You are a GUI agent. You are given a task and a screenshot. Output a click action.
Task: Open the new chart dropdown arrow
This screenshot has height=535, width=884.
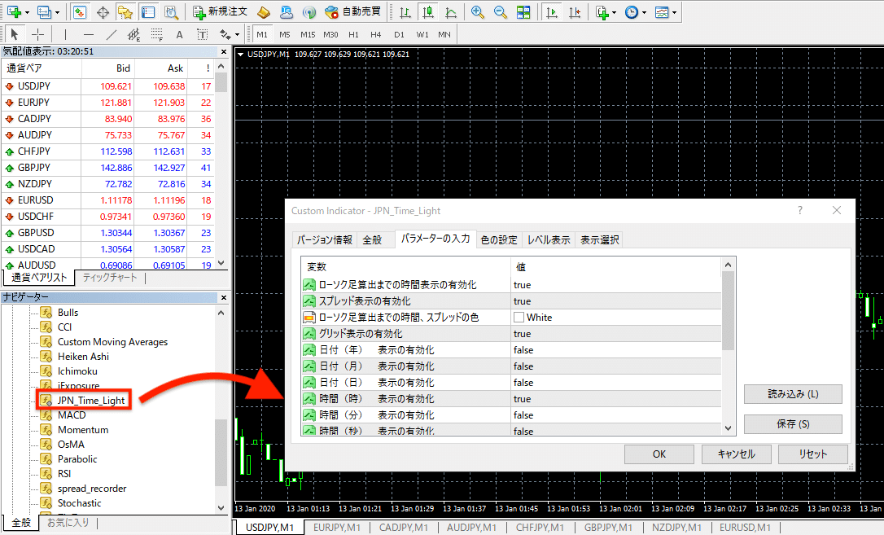tap(27, 12)
